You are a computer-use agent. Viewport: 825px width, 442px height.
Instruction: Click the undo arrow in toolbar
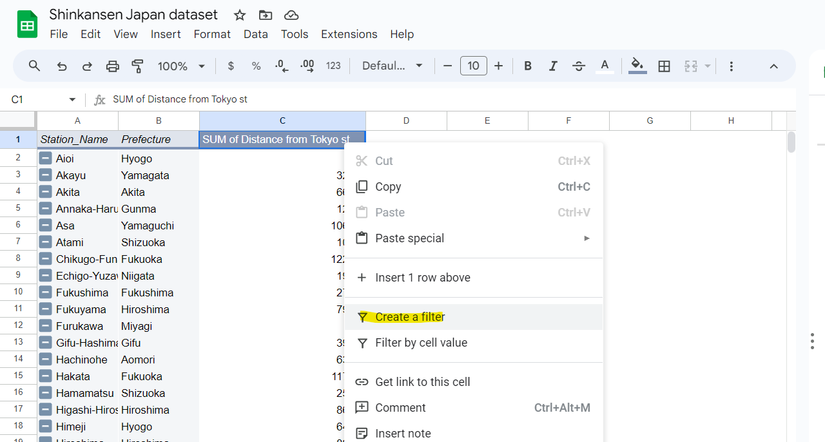click(62, 66)
